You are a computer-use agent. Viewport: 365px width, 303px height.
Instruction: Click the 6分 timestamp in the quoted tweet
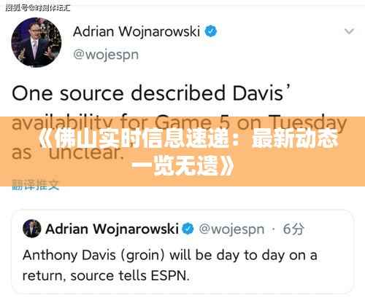tap(293, 229)
